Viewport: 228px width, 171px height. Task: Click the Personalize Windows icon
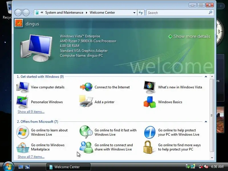click(22, 102)
